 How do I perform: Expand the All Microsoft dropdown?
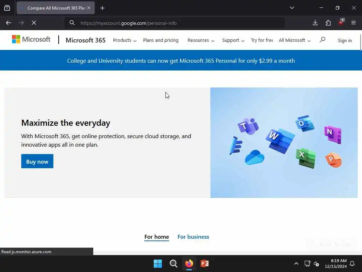[x=294, y=40]
